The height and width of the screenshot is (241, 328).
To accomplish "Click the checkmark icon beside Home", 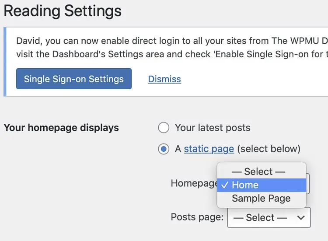I will 224,185.
